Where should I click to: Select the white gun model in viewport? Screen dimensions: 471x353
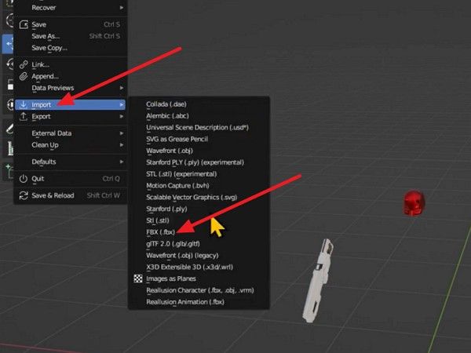[x=317, y=282]
